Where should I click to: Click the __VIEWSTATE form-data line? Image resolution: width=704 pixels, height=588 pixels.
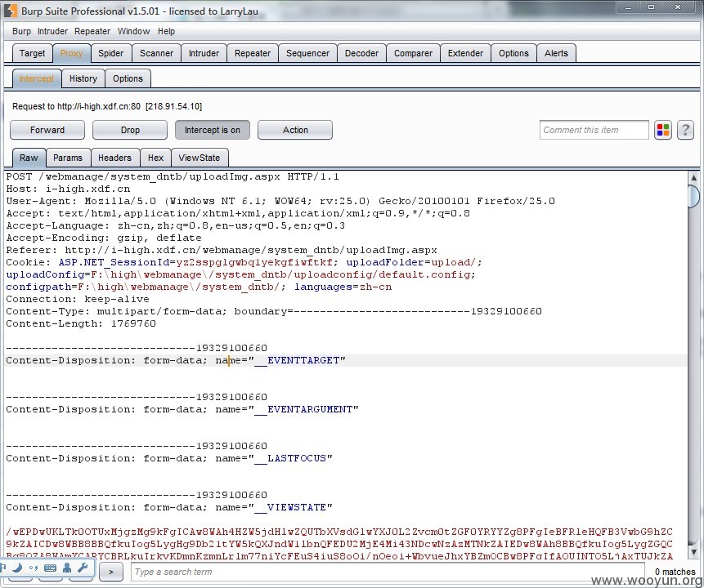pyautogui.click(x=169, y=507)
